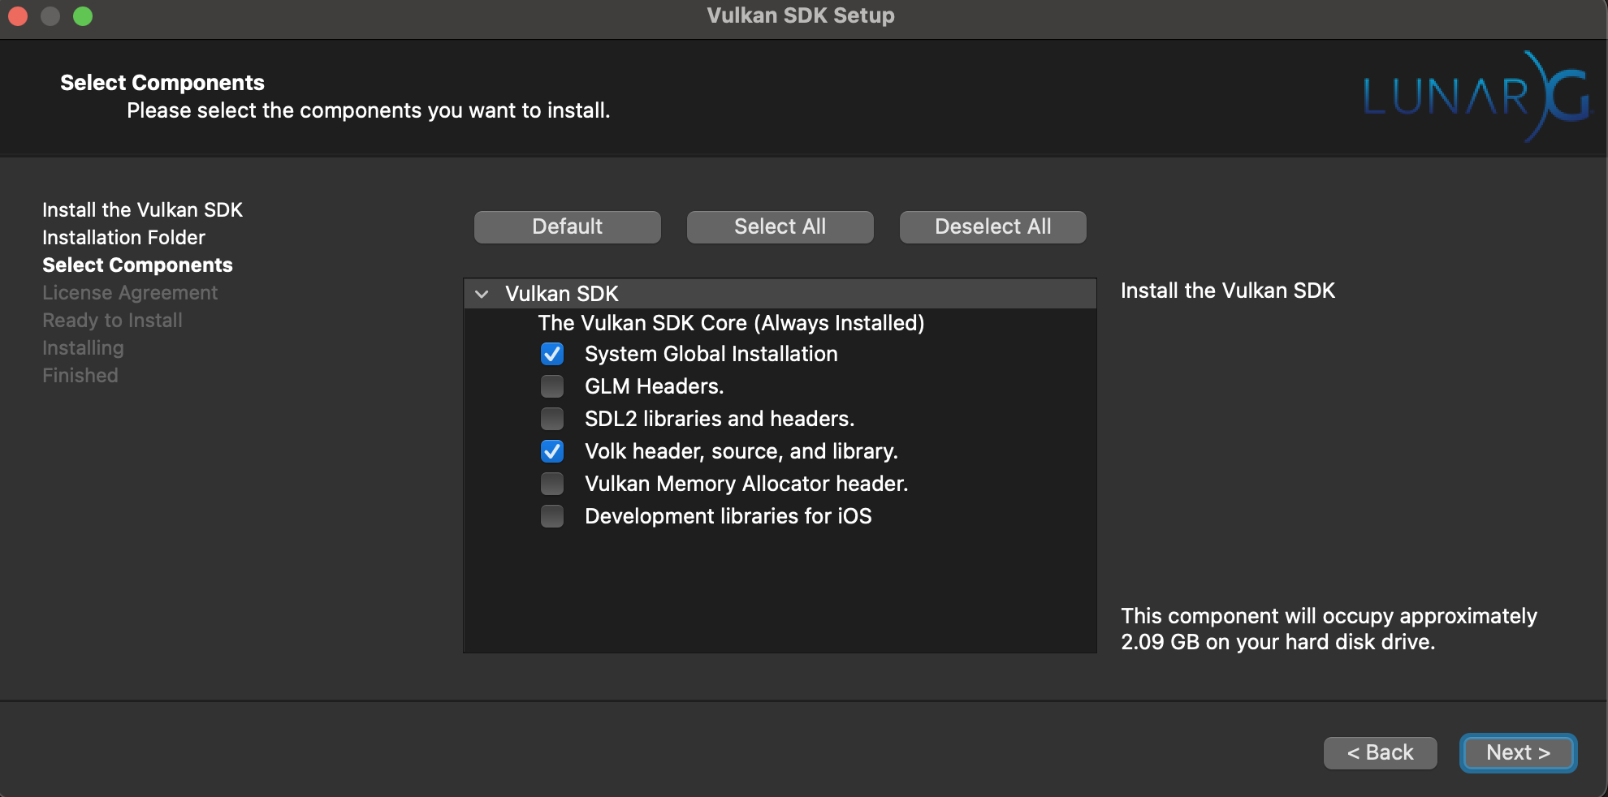
Task: Collapse the Vulkan SDK tree chevron
Action: coord(482,294)
